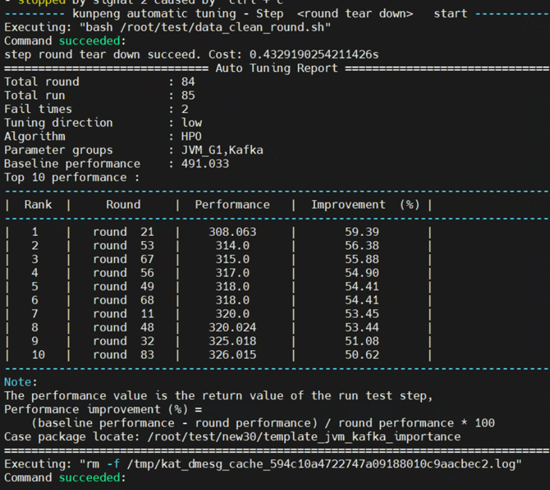Image resolution: width=550 pixels, height=490 pixels.
Task: Click the 326.015 performance value
Action: (x=232, y=355)
